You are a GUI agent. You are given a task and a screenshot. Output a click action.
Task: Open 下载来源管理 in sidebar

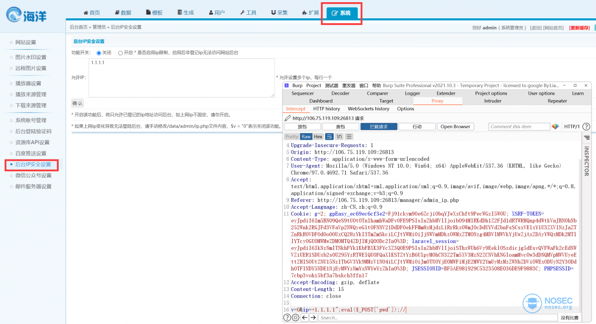click(x=31, y=105)
